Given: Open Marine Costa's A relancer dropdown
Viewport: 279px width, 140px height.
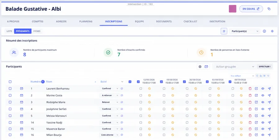Looking at the screenshot, I should click(x=110, y=95).
